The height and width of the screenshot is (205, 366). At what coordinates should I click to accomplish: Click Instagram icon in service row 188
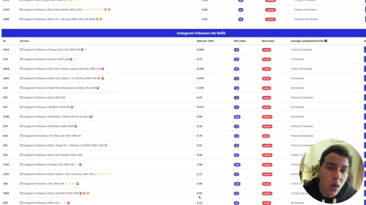[21, 183]
